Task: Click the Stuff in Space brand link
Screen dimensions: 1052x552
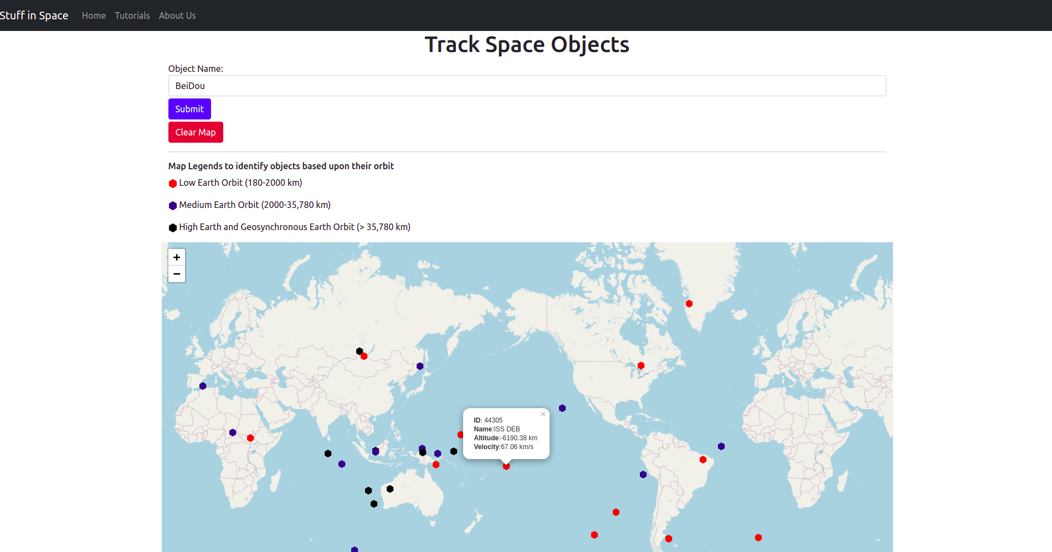Action: pyautogui.click(x=34, y=15)
